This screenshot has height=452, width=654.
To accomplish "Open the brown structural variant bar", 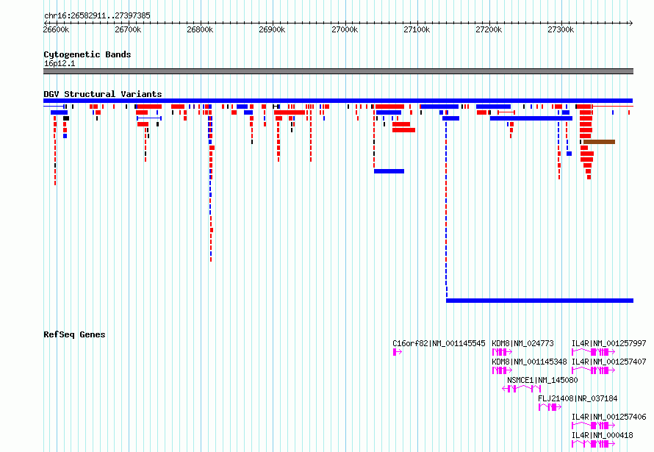I will [x=599, y=142].
